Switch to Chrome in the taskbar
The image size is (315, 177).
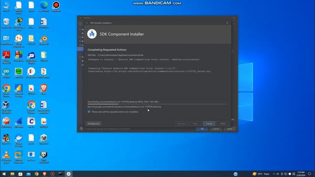[36, 174]
